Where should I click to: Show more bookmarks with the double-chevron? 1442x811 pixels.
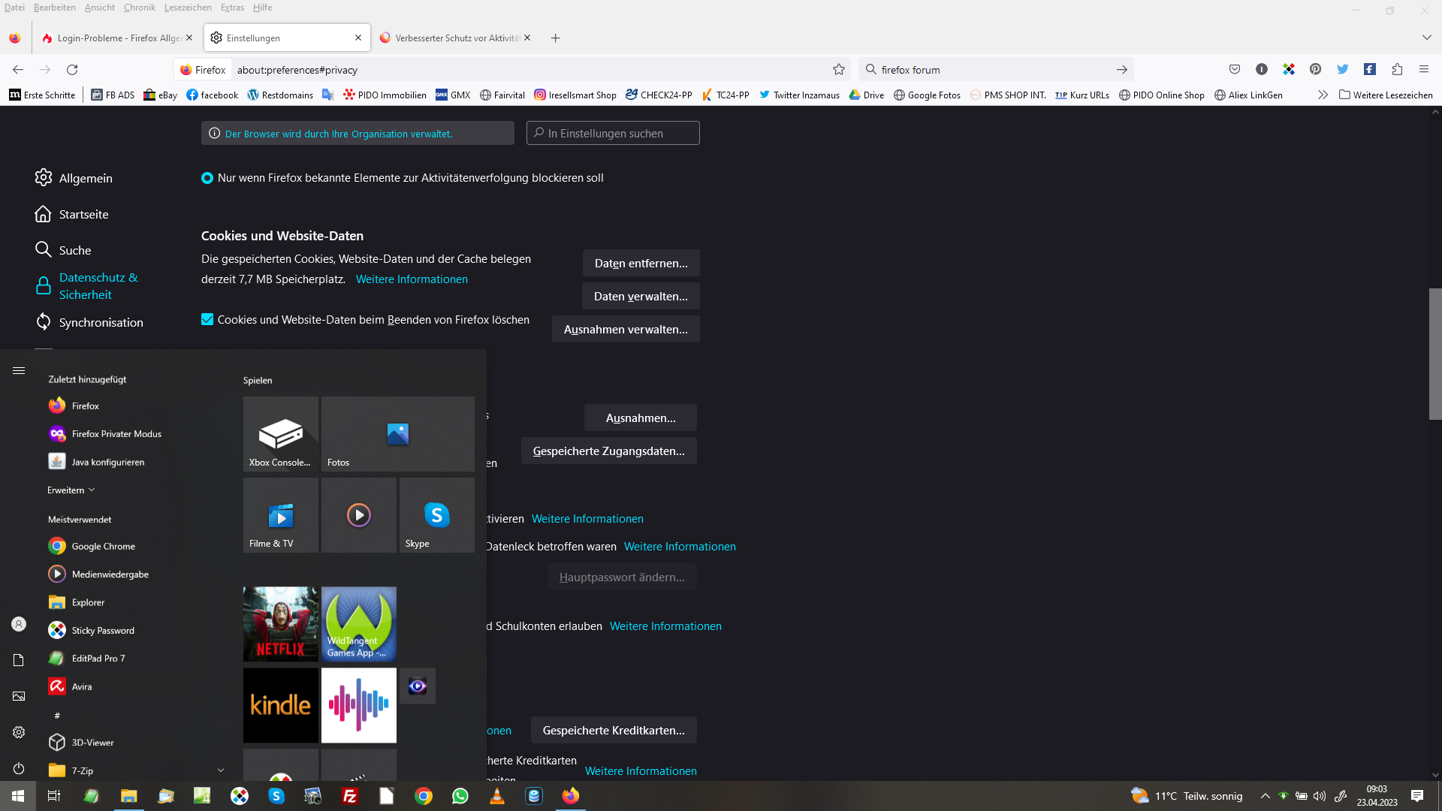[x=1323, y=95]
